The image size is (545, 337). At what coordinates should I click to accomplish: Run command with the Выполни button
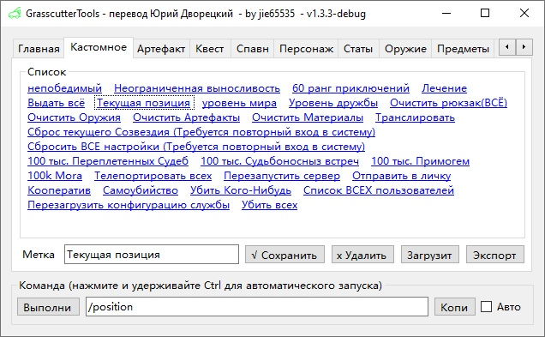tap(48, 307)
